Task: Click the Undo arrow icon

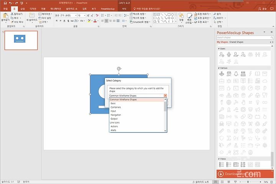Action: (11, 3)
